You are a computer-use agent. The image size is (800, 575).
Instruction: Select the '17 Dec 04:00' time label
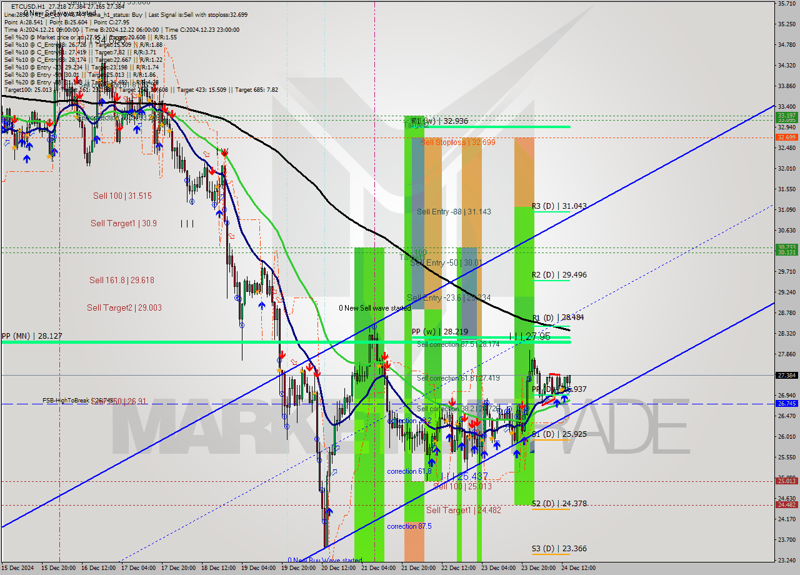pyautogui.click(x=139, y=568)
